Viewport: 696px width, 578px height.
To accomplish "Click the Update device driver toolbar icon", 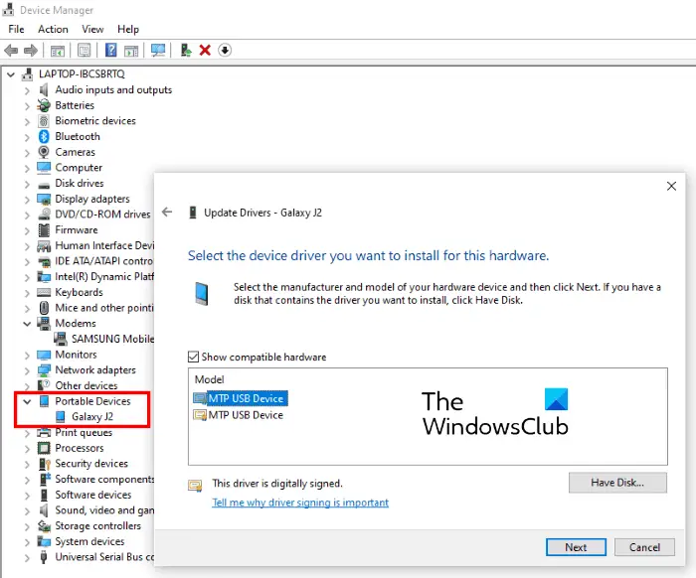I will coord(186,50).
